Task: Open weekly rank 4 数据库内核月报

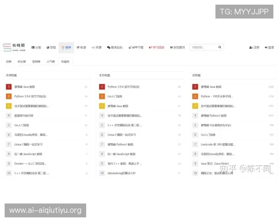Action: click(x=24, y=116)
